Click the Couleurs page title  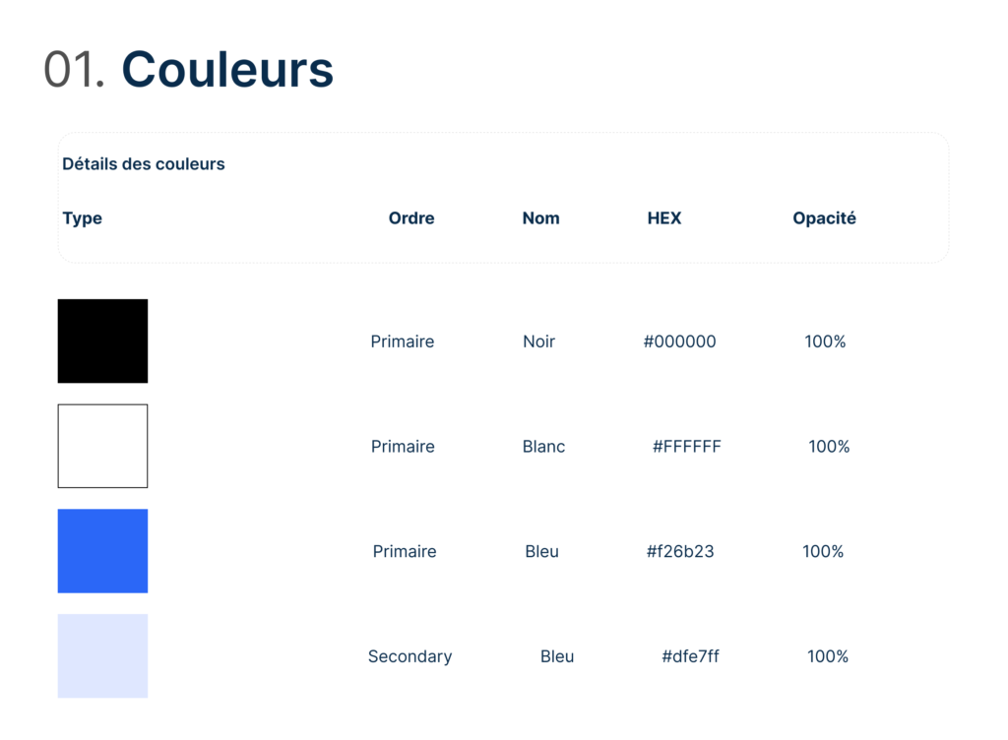tap(227, 70)
